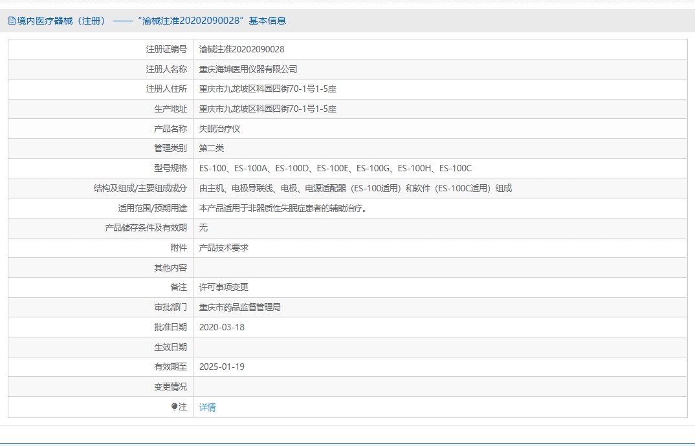Select product name 失眠治疗仪
The height and width of the screenshot is (446, 695).
(x=219, y=129)
